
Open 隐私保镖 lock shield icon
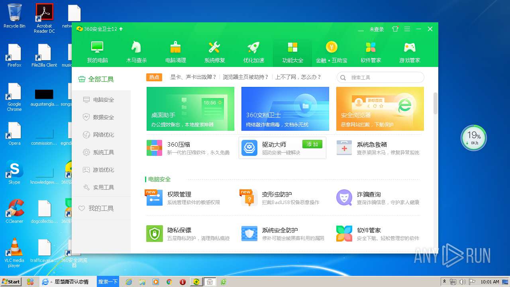154,234
